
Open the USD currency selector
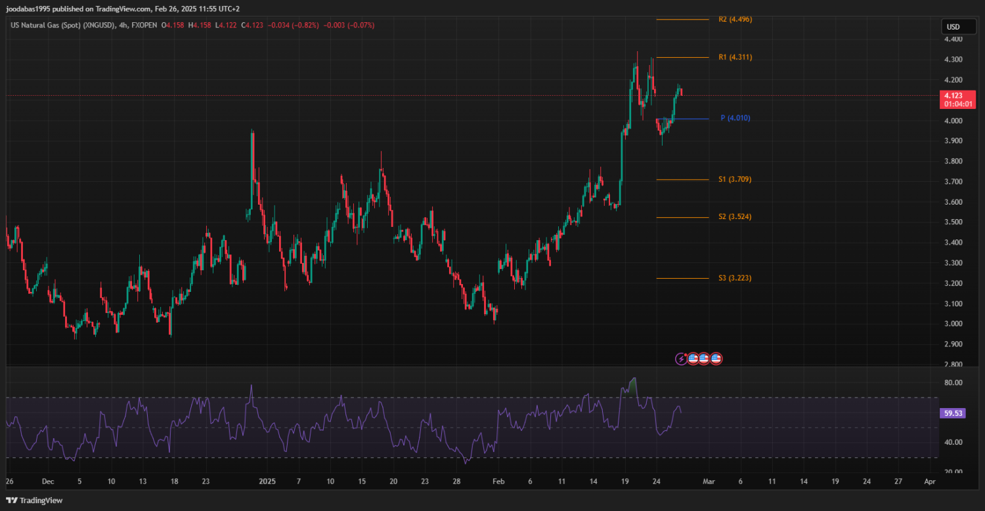click(952, 27)
